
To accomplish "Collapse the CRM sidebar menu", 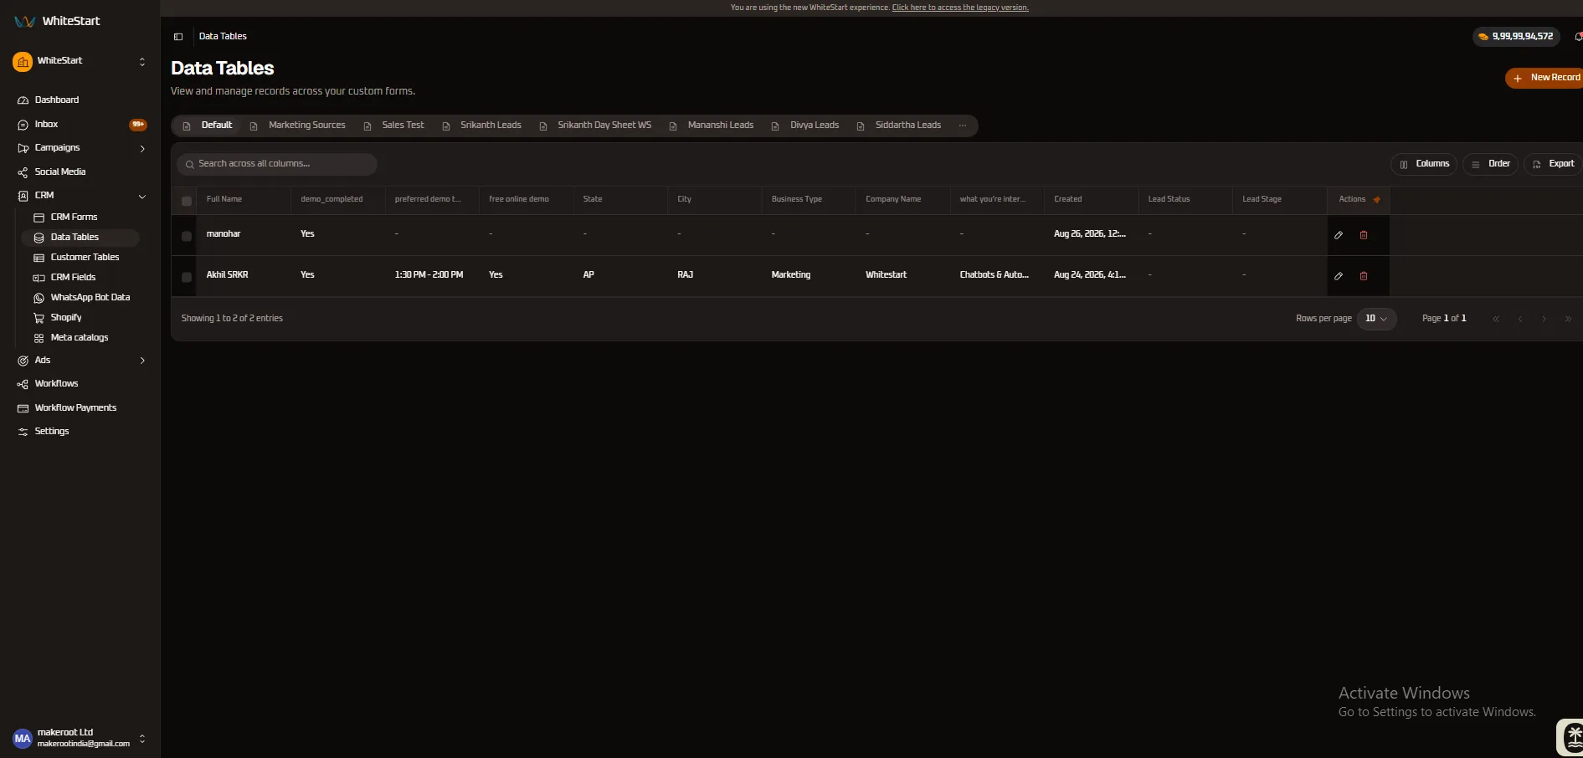I will tap(142, 196).
